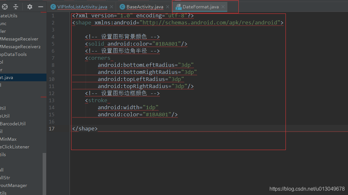Close the VIPInfoListActivity.java tab
Screen dimensions: 348x195
(112, 7)
